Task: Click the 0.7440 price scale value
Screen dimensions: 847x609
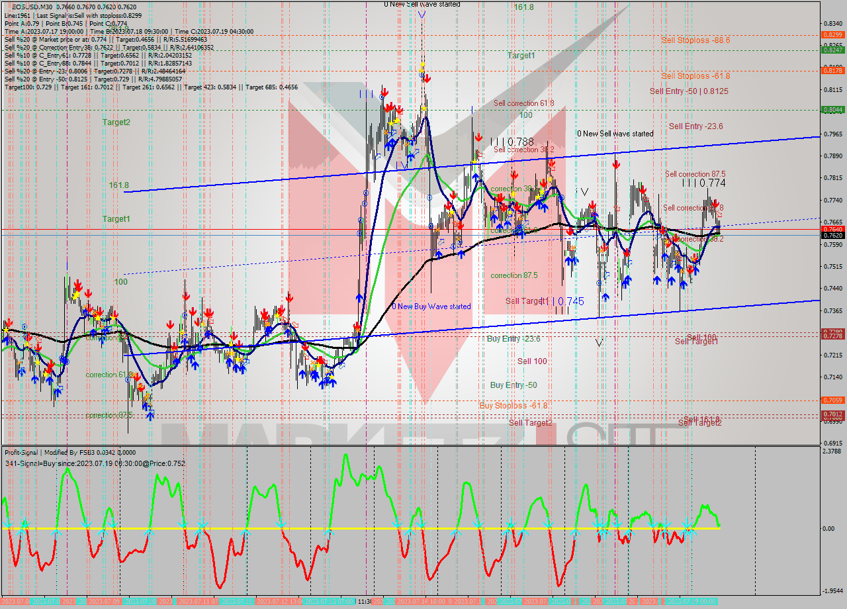Action: [832, 289]
